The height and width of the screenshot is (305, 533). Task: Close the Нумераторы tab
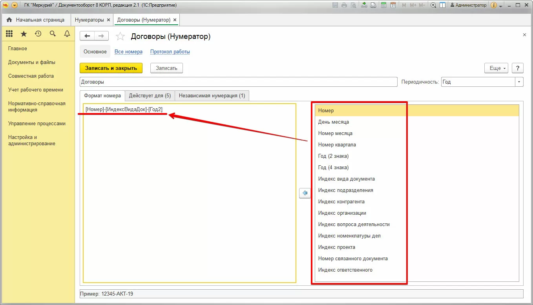[x=109, y=20]
